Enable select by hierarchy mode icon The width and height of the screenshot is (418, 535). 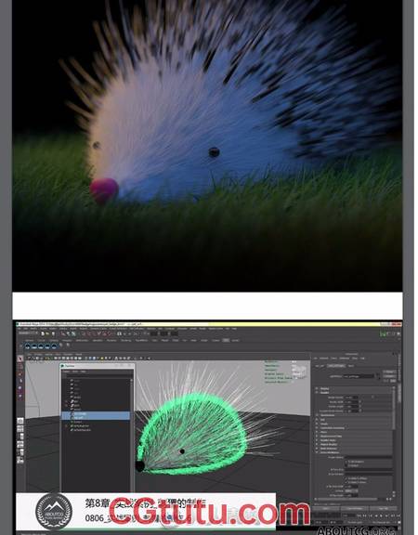[63, 333]
